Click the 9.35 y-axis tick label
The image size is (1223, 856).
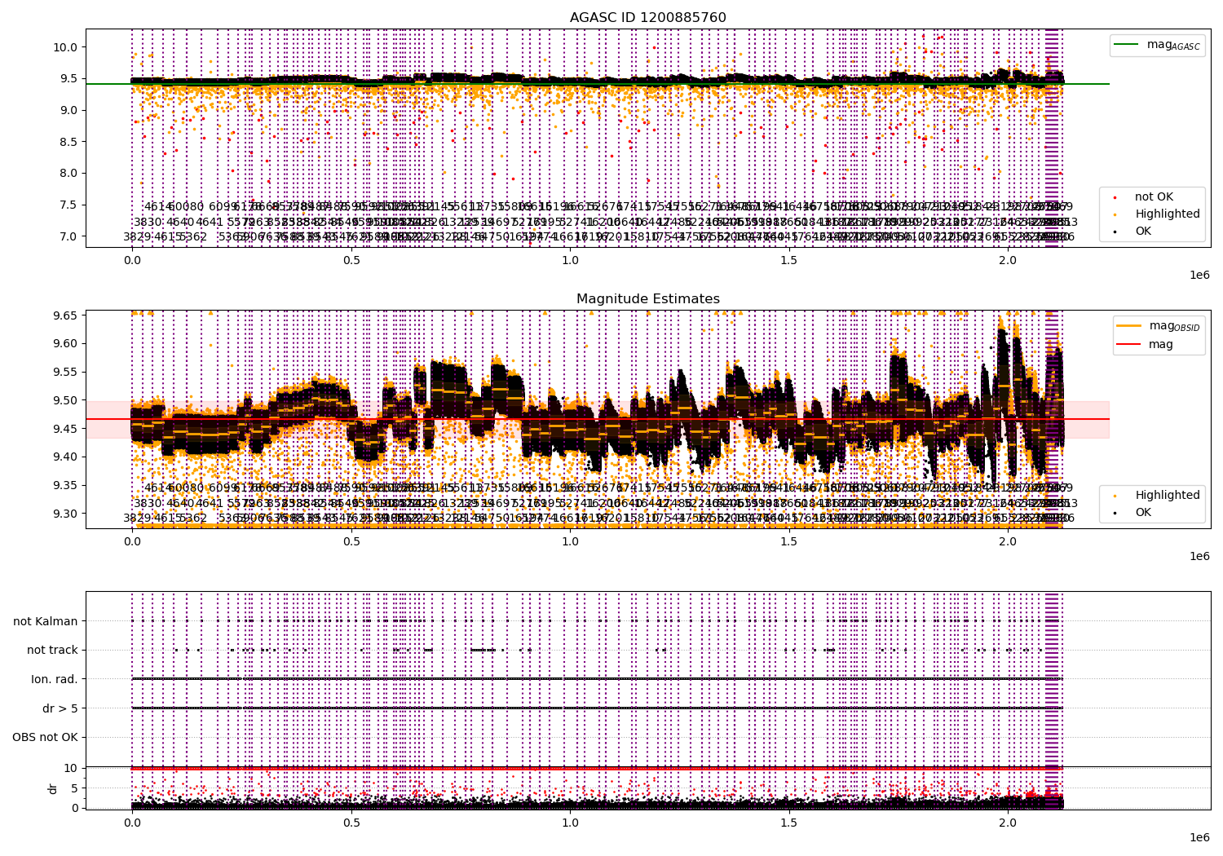coord(64,485)
